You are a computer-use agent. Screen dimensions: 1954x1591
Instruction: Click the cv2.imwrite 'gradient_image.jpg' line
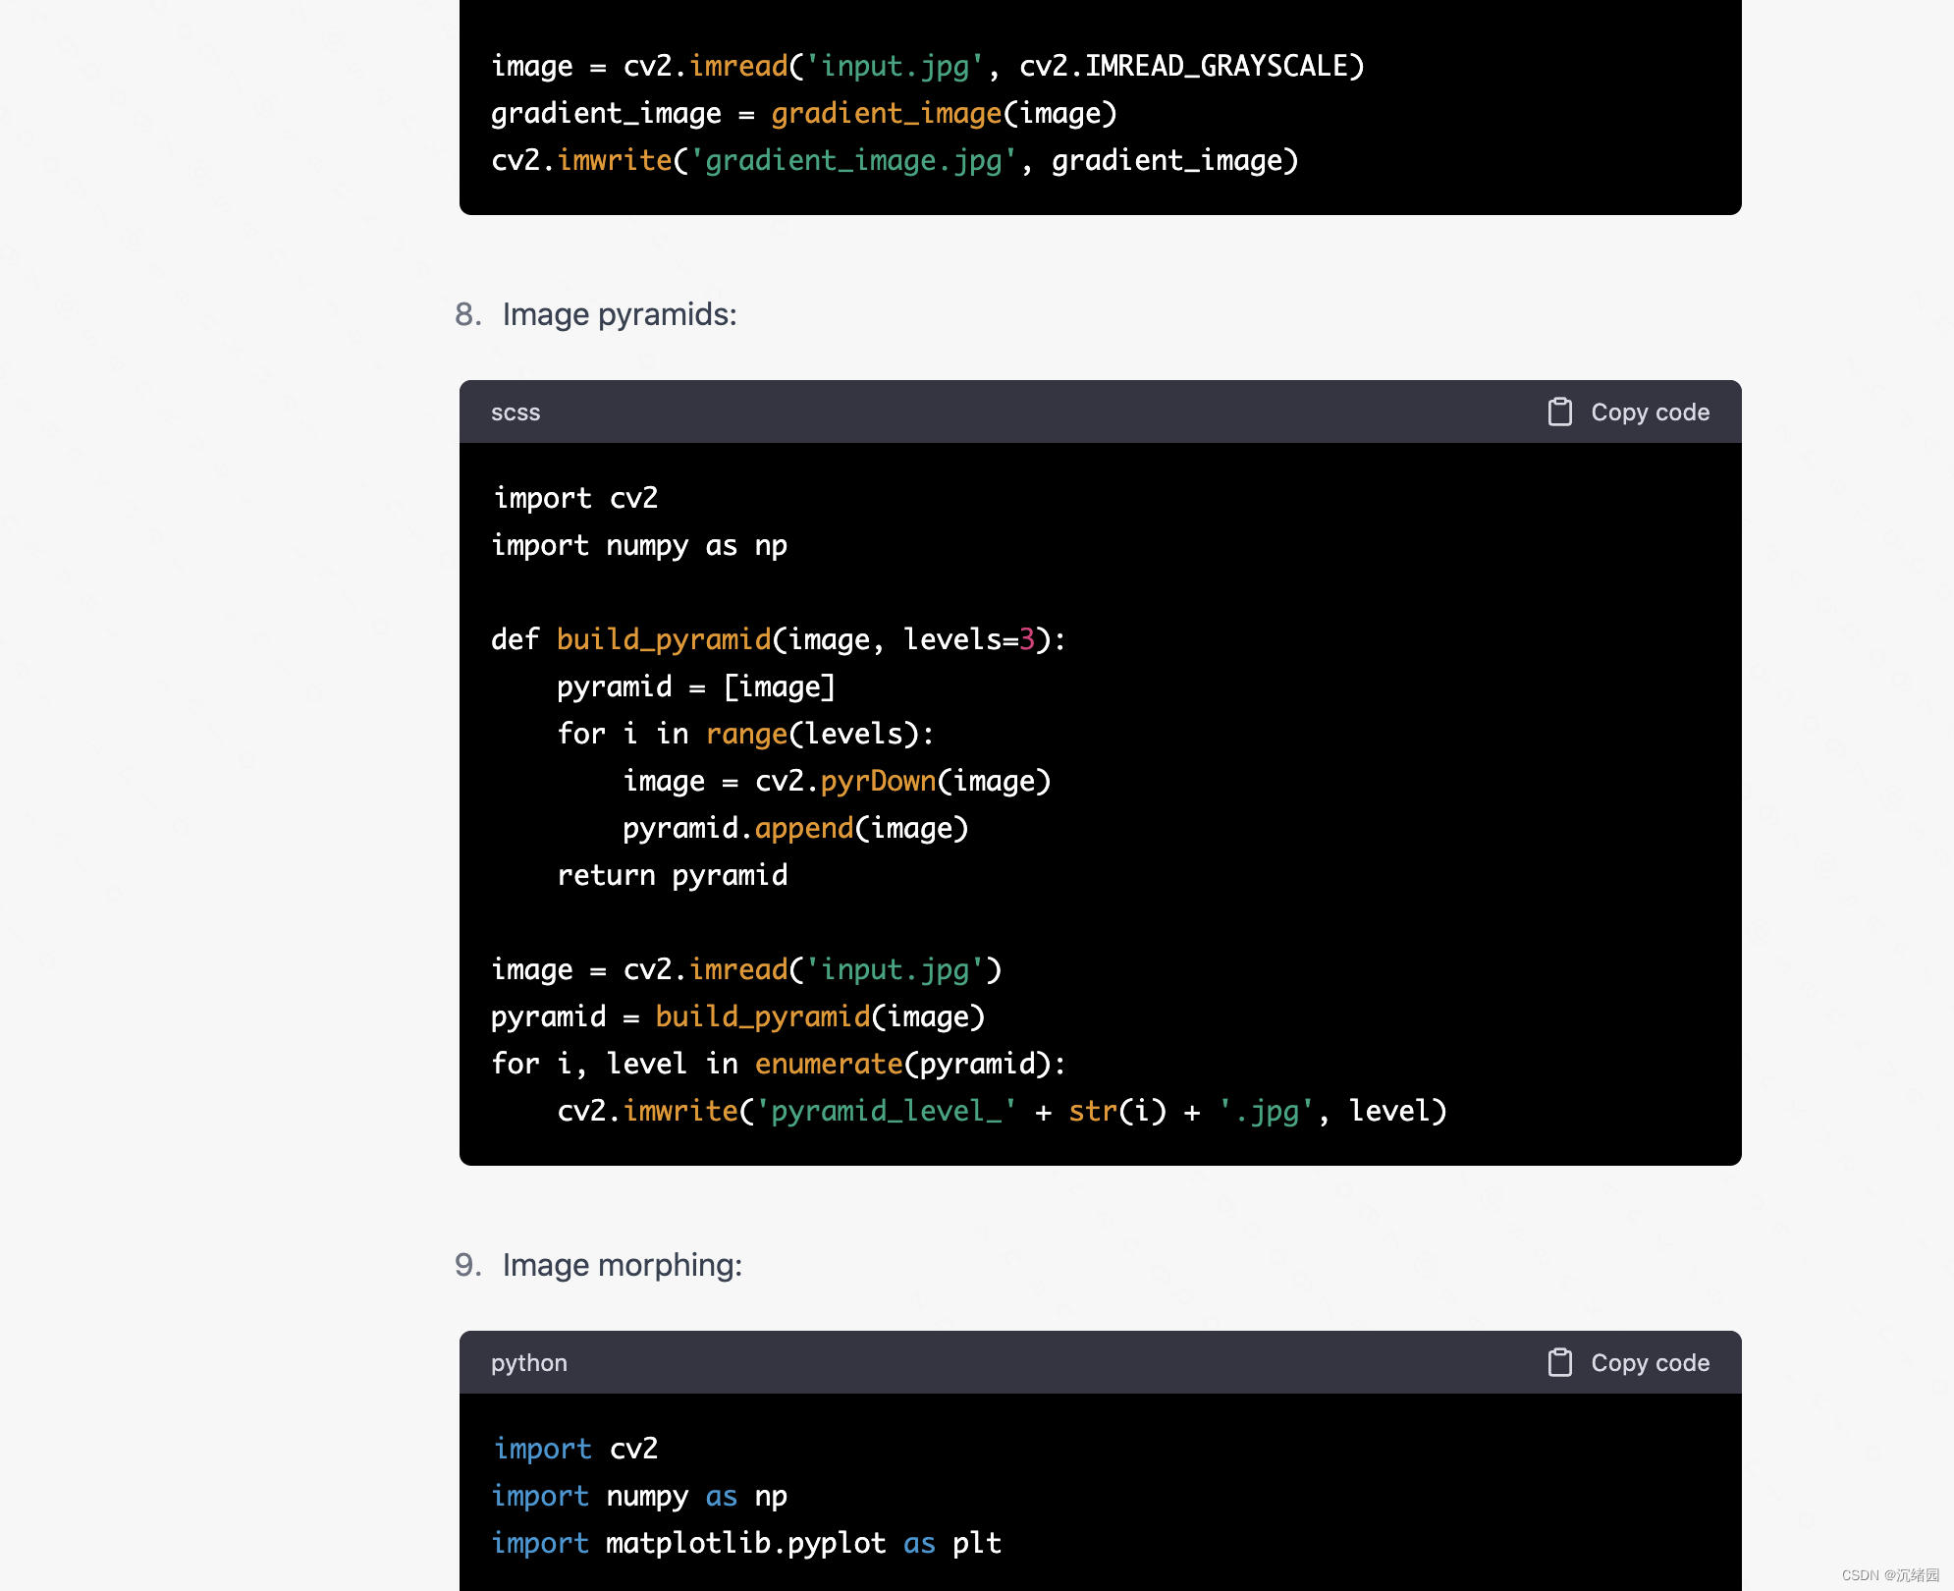895,160
